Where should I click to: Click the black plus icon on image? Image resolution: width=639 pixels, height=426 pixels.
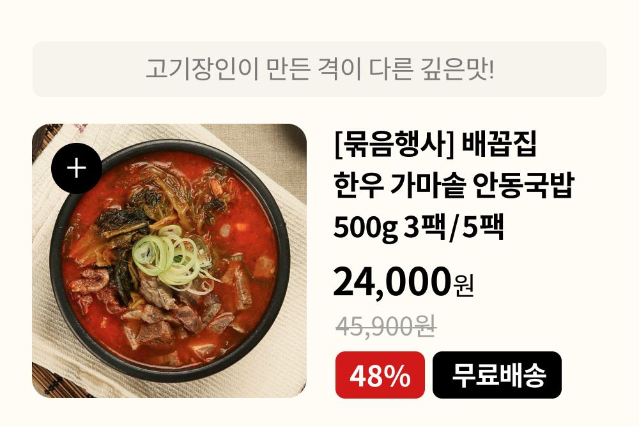coord(77,168)
